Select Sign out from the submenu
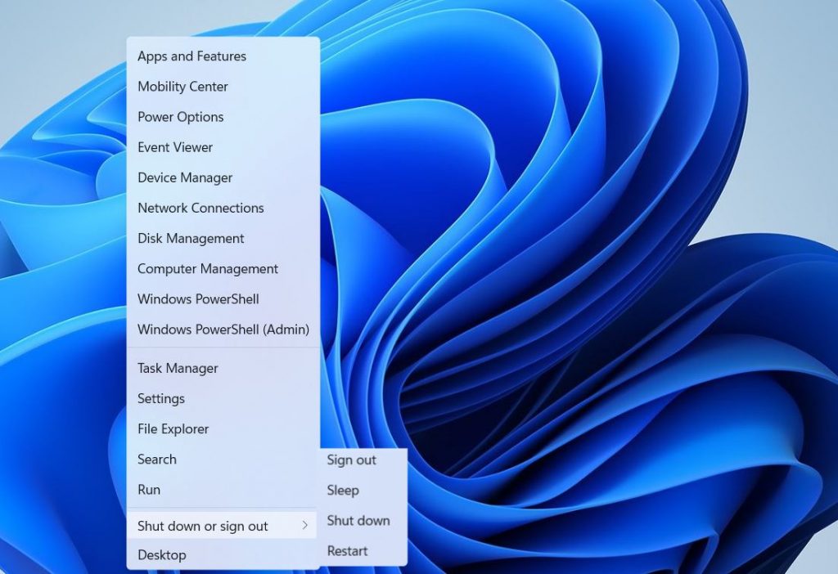838x574 pixels. click(x=351, y=460)
